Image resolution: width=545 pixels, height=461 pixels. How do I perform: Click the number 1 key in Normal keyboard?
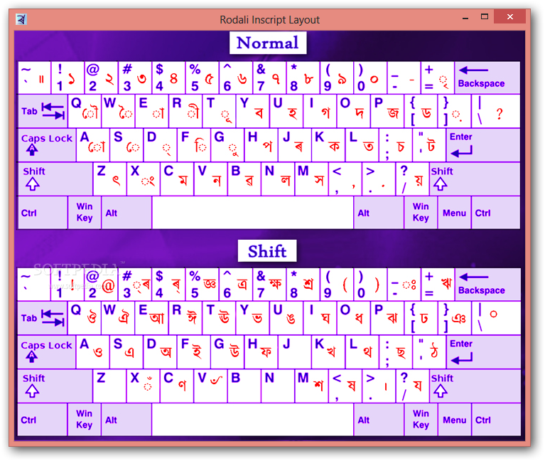(68, 78)
